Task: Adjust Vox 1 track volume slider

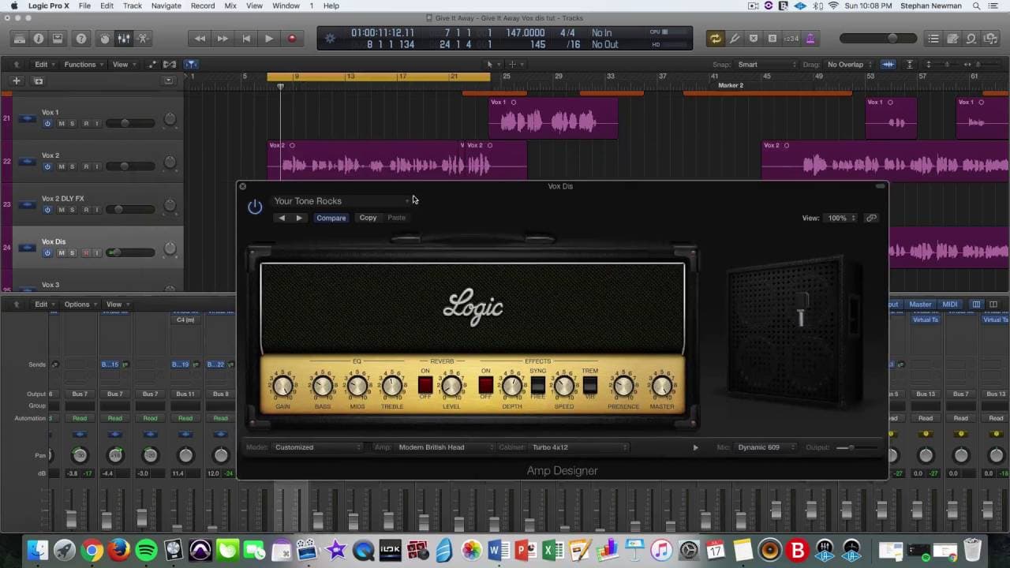Action: [129, 123]
